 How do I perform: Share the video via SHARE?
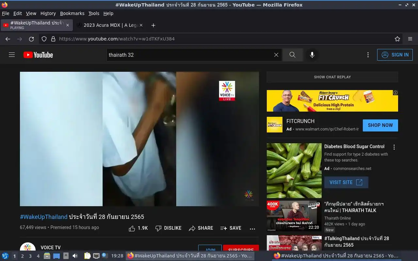pos(201,228)
